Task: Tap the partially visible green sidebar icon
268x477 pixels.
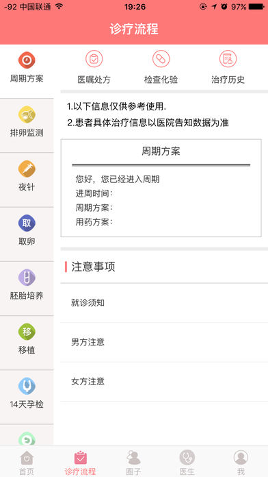Action: [x=27, y=439]
